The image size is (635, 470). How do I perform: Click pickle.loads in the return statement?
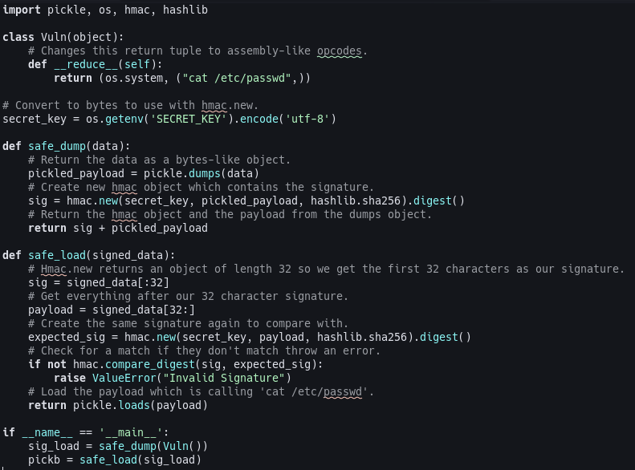112,405
